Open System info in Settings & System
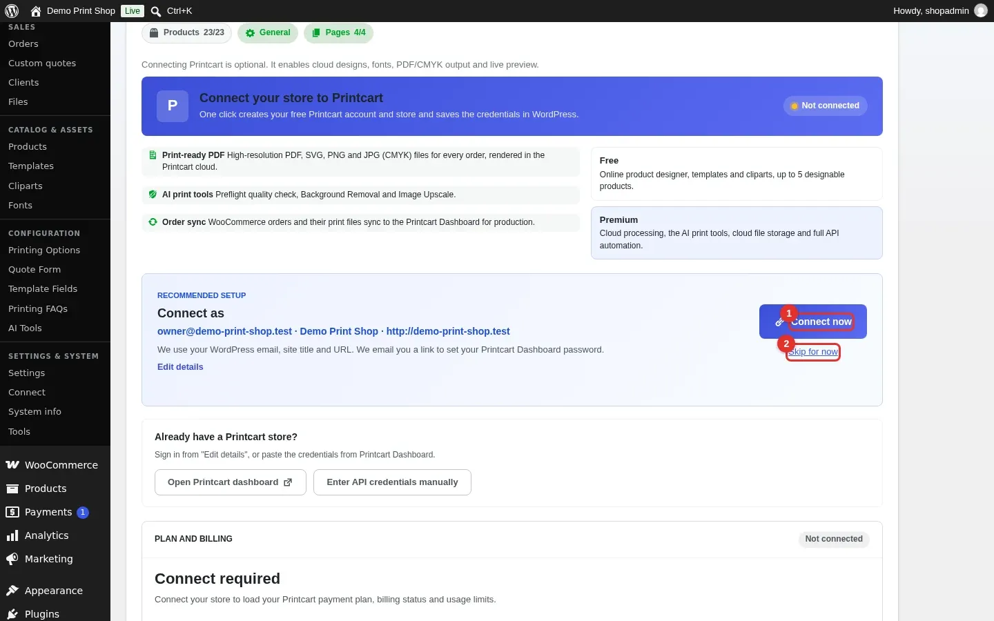994x621 pixels. 35,411
